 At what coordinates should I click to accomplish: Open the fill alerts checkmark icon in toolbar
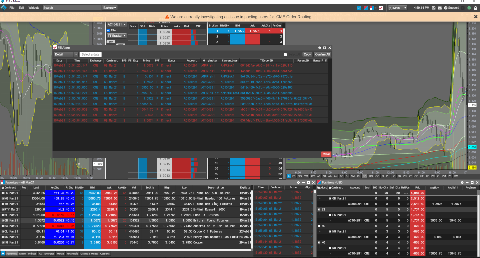pyautogui.click(x=381, y=8)
